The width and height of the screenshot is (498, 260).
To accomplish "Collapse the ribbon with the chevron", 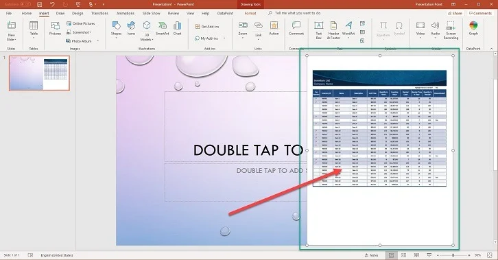I will point(491,49).
